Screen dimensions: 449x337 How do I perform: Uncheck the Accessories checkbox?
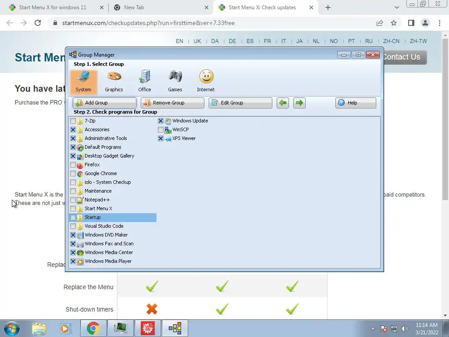(73, 129)
